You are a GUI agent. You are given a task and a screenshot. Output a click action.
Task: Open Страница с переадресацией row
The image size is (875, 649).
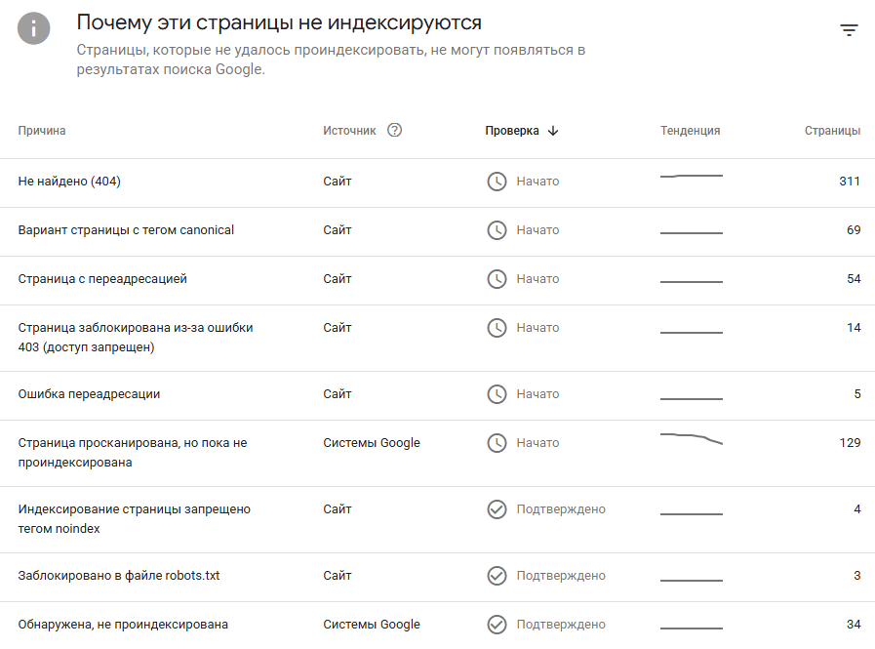click(x=437, y=280)
